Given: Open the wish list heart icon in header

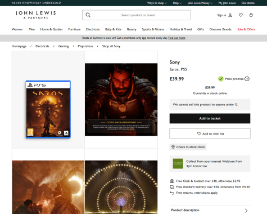Looking at the screenshot, I should (x=241, y=15).
